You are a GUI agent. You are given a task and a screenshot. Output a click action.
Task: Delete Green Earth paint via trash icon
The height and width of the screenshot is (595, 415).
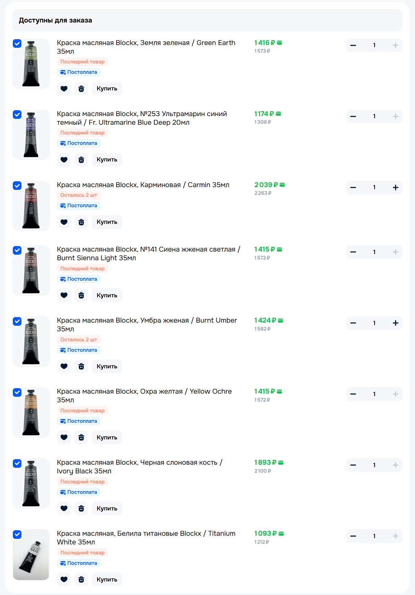(x=81, y=89)
